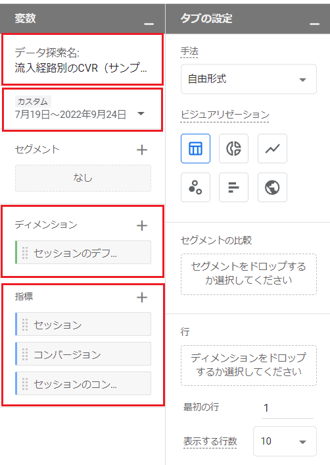The height and width of the screenshot is (465, 330).
Task: Open the custom date range dropdown
Action: pyautogui.click(x=80, y=110)
